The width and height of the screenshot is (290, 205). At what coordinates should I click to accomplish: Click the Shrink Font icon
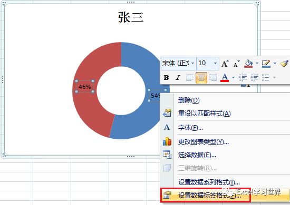pos(236,64)
